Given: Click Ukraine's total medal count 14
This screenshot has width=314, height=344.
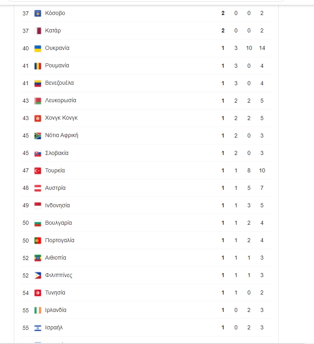Looking at the screenshot, I should coord(262,48).
